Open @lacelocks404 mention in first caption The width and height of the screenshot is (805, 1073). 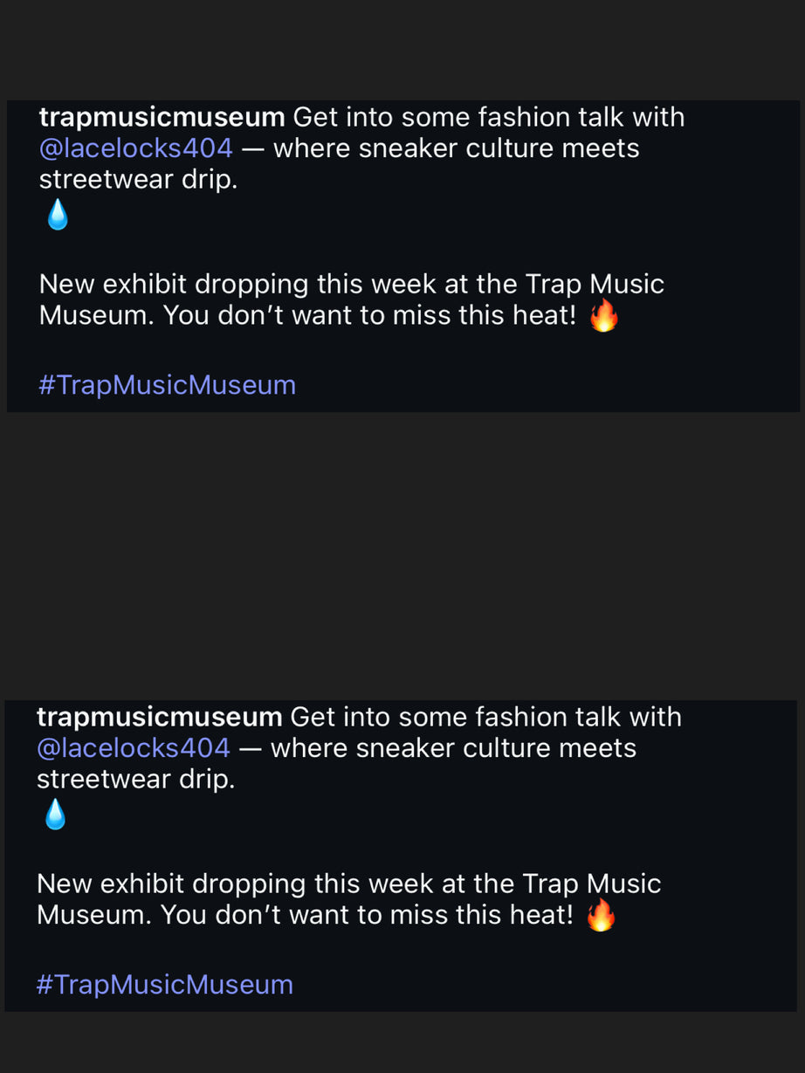point(136,148)
